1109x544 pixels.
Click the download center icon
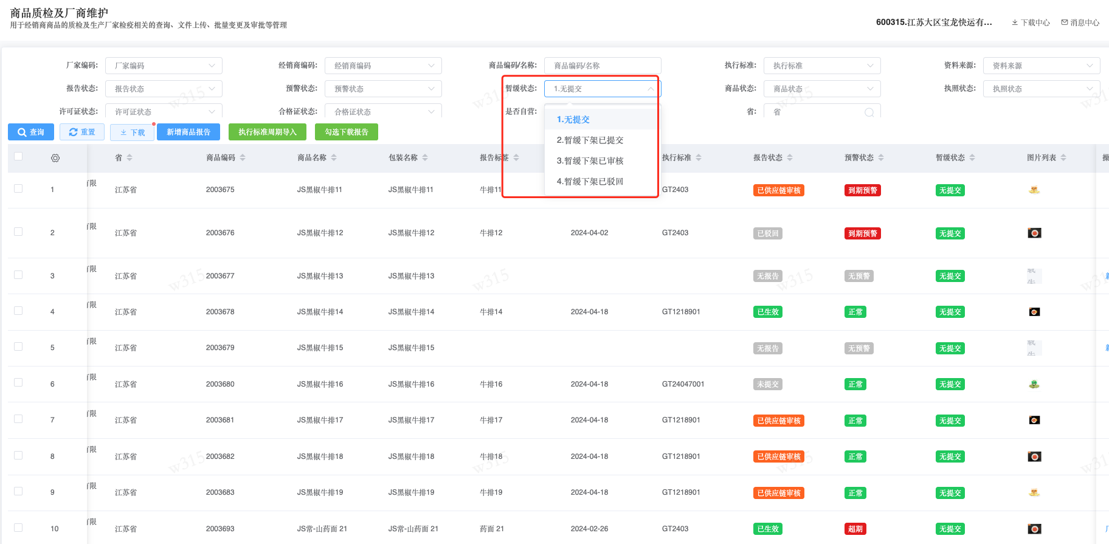[x=1015, y=22]
